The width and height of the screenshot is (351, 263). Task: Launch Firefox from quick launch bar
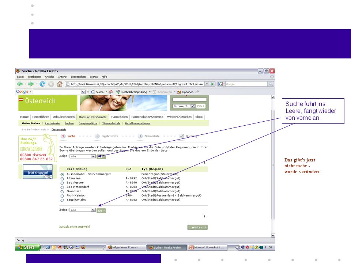click(x=83, y=247)
